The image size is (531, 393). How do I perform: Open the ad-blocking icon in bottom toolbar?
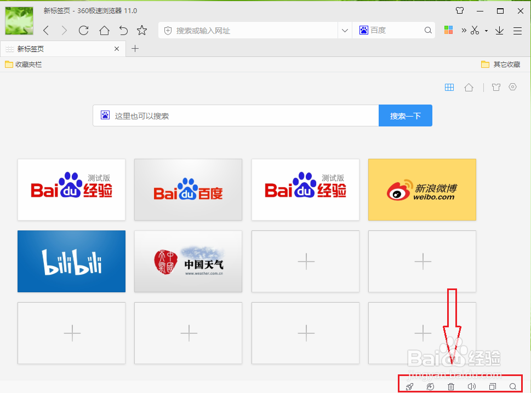[430, 386]
